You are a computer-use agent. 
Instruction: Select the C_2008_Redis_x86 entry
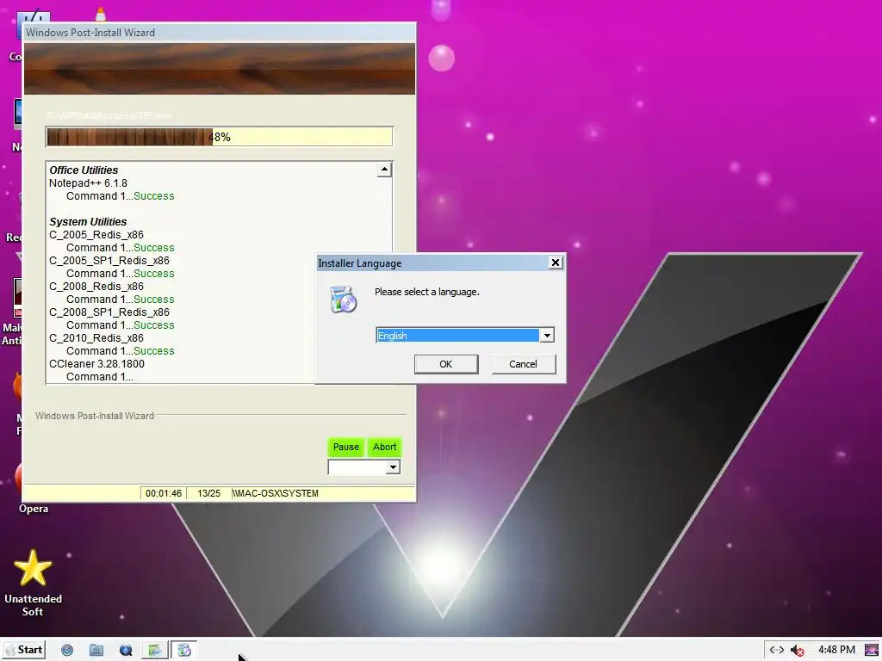pyautogui.click(x=96, y=286)
